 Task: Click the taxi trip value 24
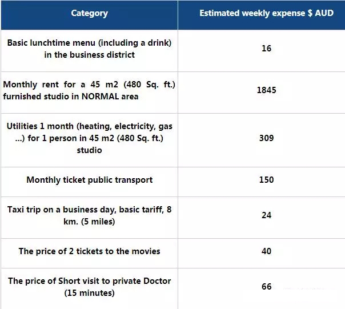coord(266,215)
